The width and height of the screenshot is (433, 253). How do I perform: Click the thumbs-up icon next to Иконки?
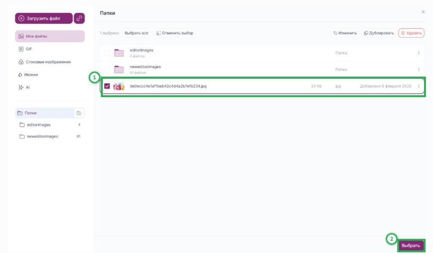[x=20, y=74]
